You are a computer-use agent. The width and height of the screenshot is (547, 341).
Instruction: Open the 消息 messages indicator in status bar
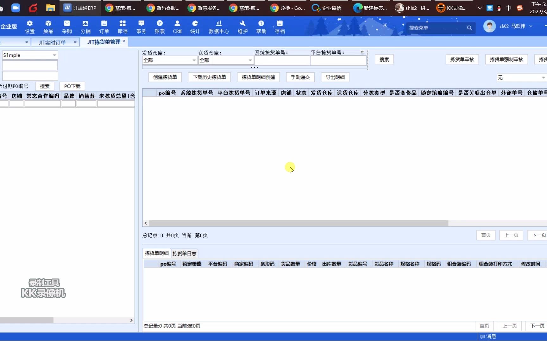pyautogui.click(x=488, y=337)
